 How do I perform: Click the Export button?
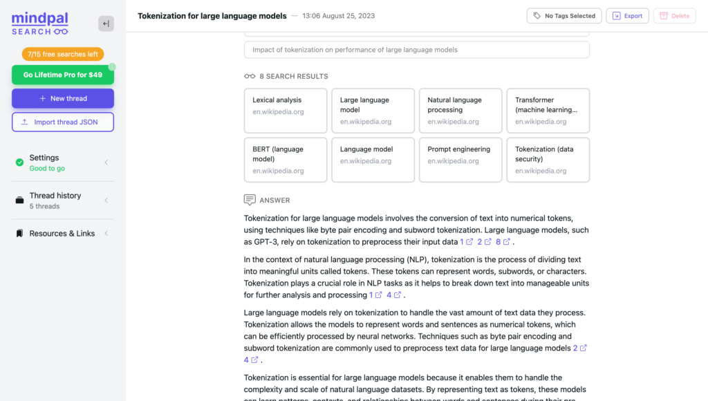[x=627, y=16]
